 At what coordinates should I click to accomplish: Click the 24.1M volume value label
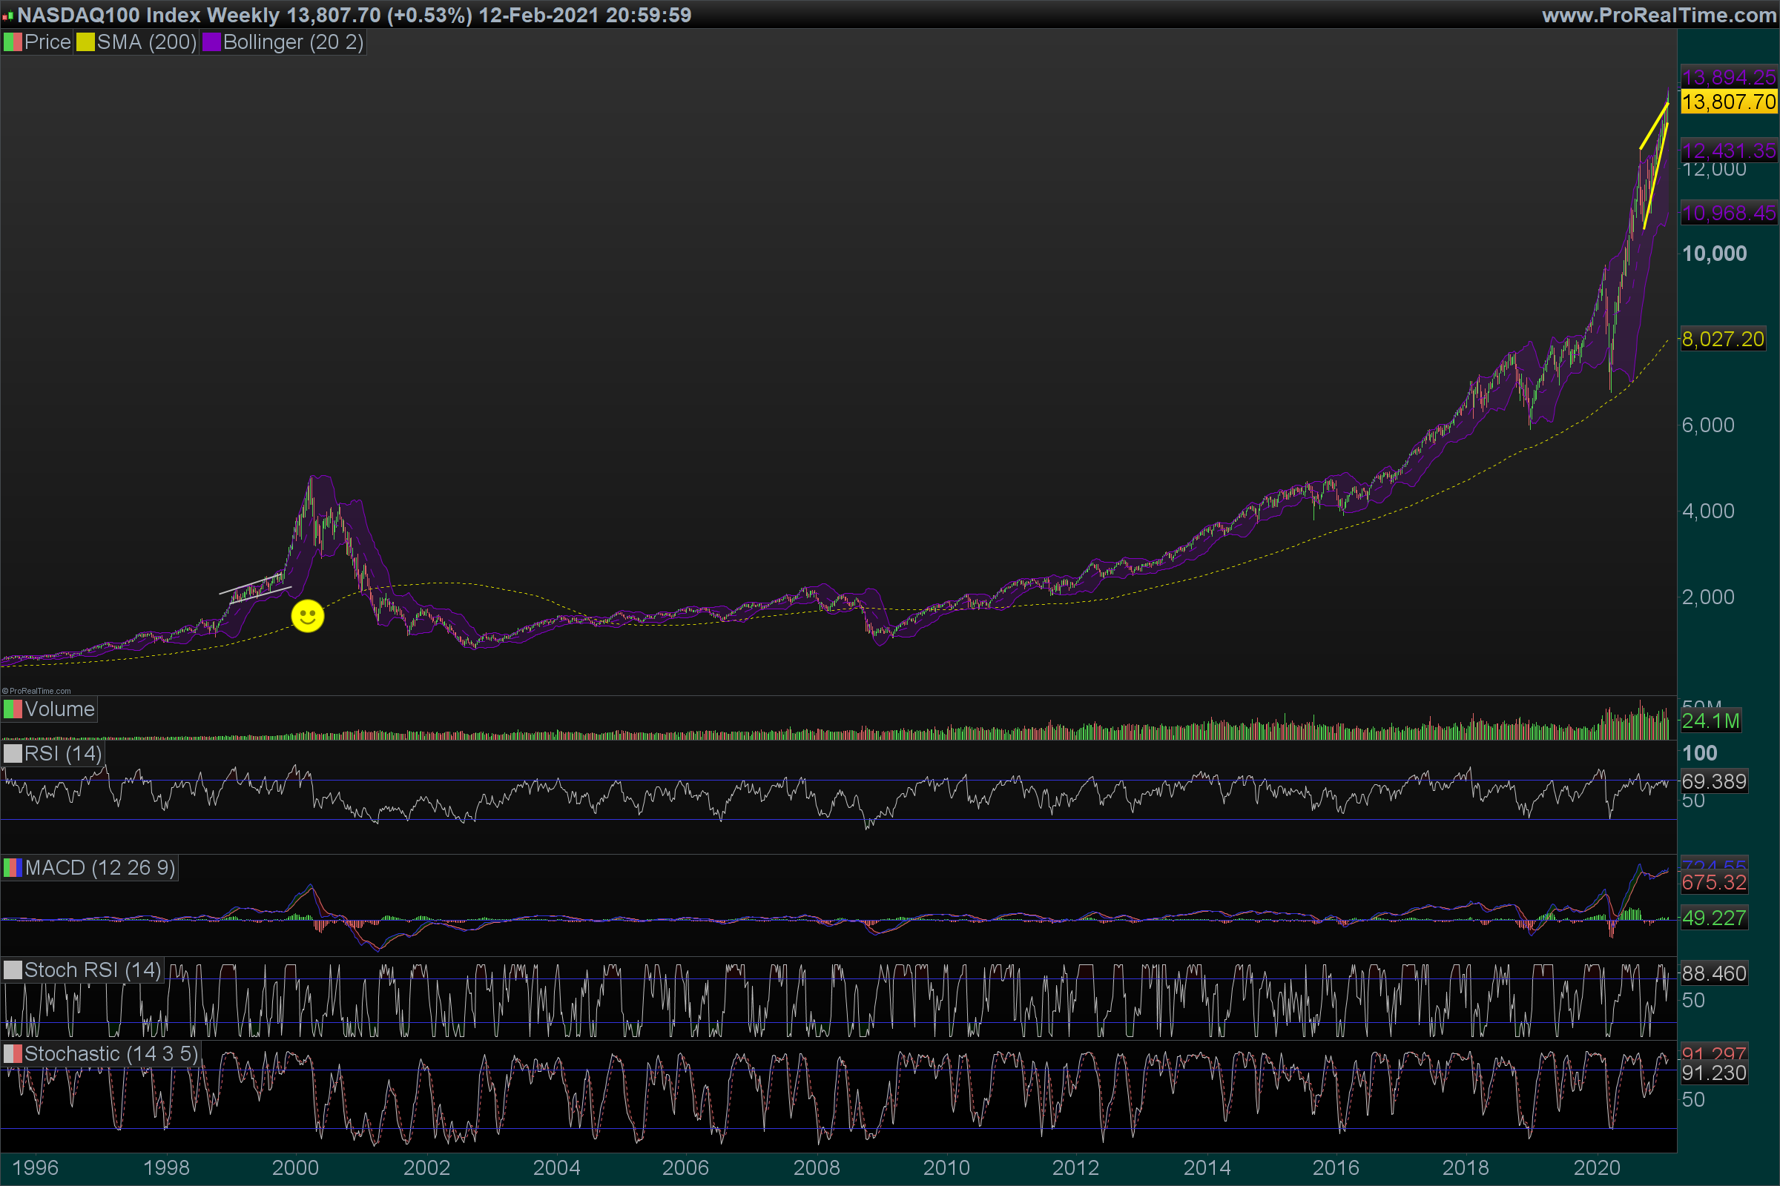point(1710,720)
